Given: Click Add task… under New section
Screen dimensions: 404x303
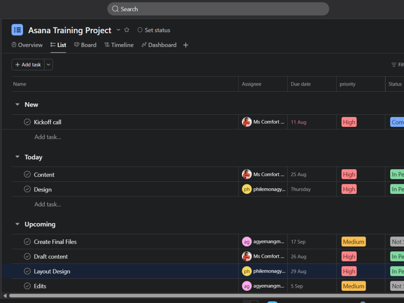Looking at the screenshot, I should [x=48, y=137].
